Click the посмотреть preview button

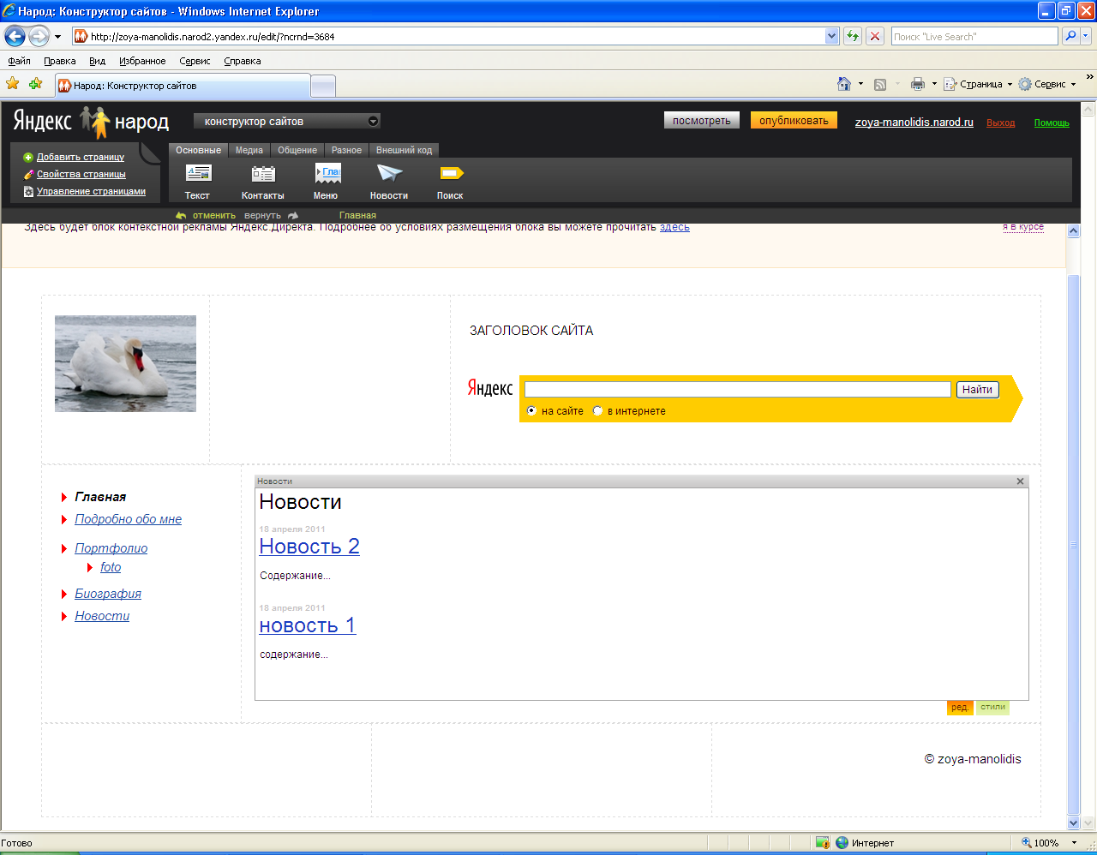pyautogui.click(x=701, y=121)
